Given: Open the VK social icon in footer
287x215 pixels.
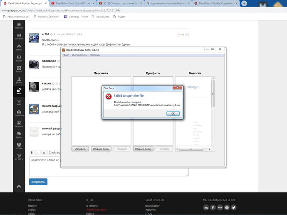Looking at the screenshot, I should click(206, 208).
